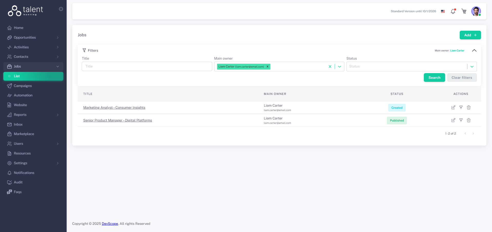492x232 pixels.
Task: Collapse the Filters panel
Action: pos(474,50)
